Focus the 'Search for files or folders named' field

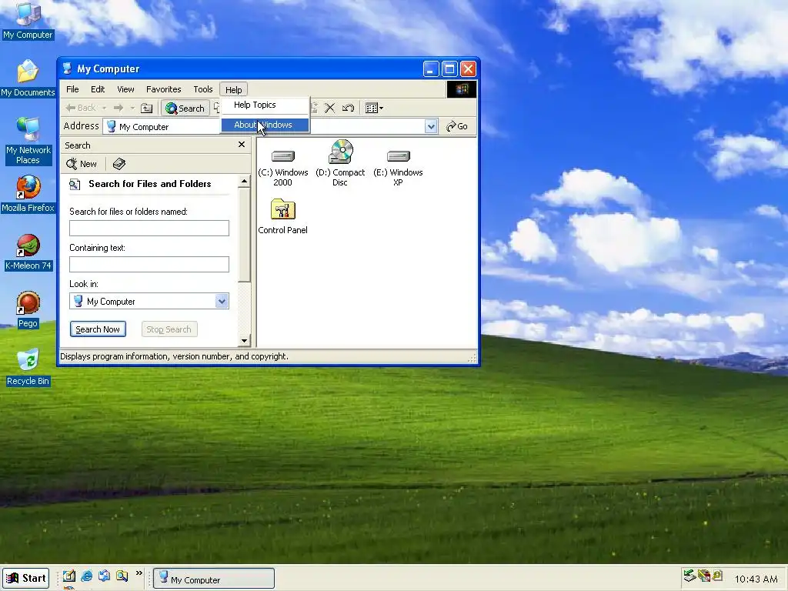click(149, 228)
